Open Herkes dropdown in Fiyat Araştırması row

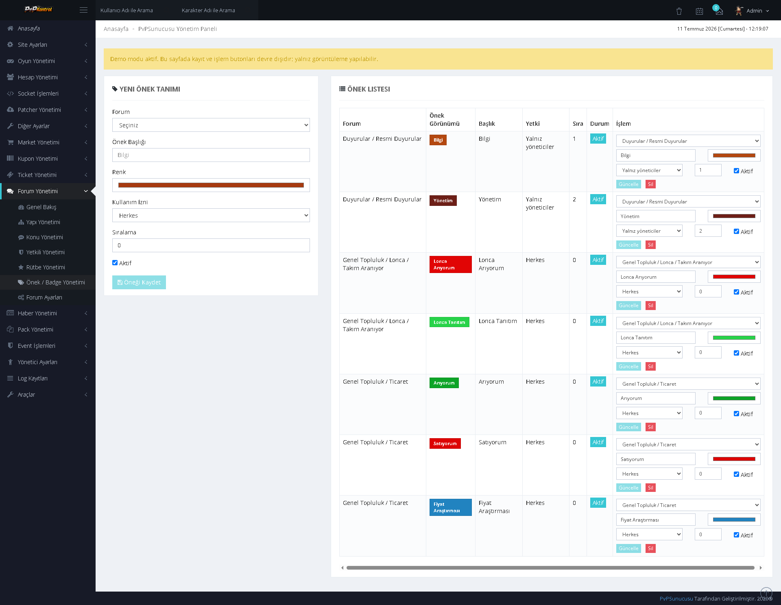649,535
